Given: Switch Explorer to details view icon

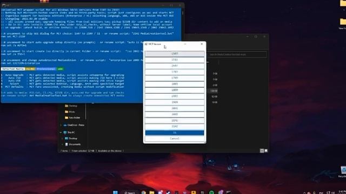Looking at the screenshot, I should click(x=262, y=151).
